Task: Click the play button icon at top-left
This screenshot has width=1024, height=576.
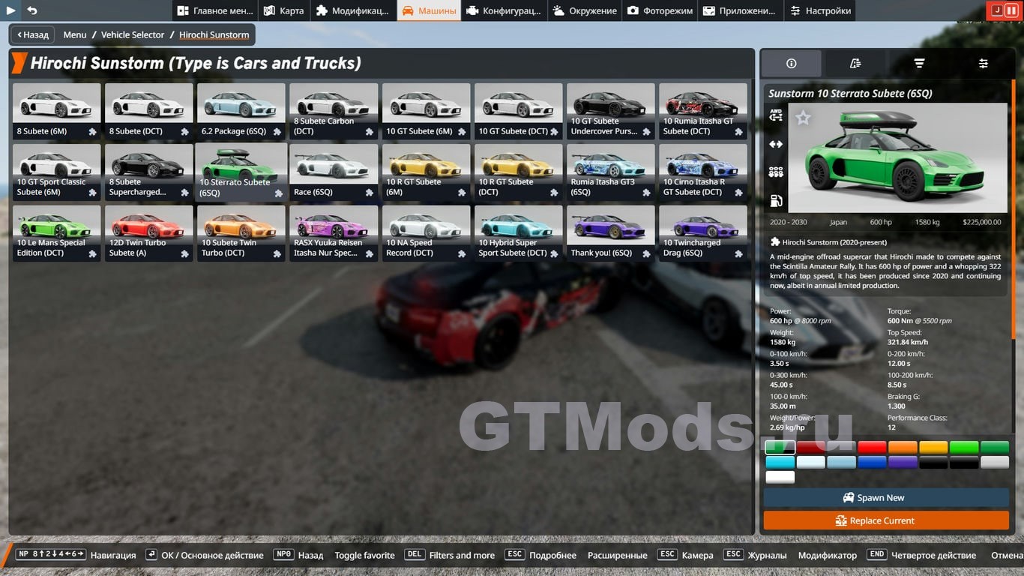Action: tap(10, 10)
